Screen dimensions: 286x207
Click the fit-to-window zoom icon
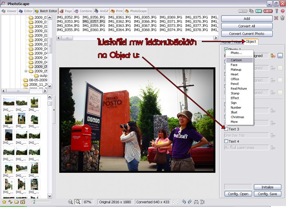[78, 202]
